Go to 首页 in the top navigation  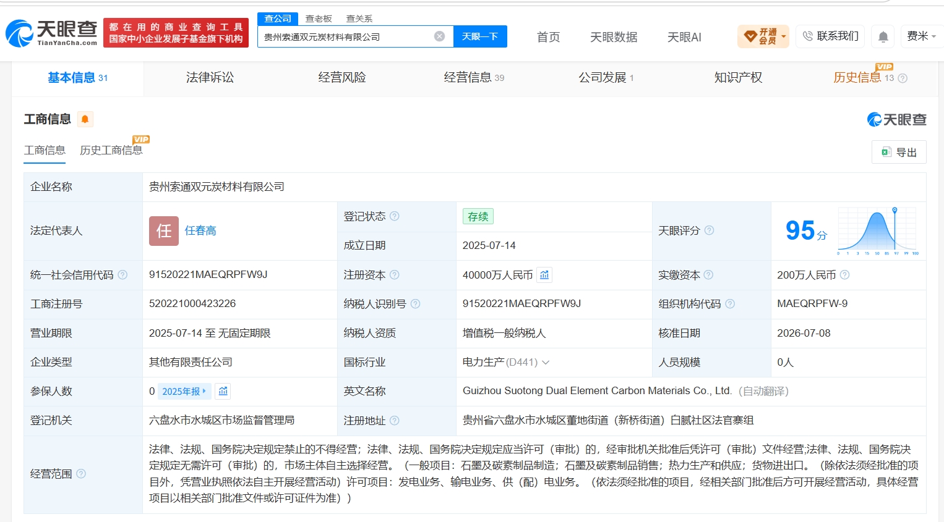(x=548, y=37)
